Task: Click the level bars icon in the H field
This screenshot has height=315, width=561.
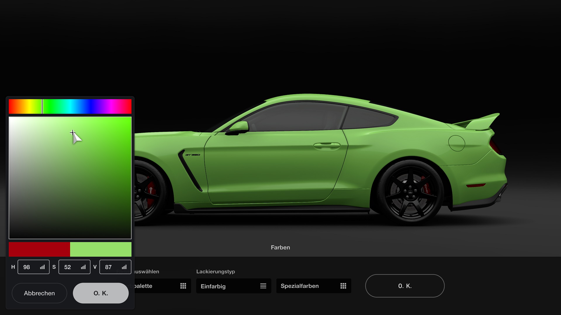Action: point(42,267)
